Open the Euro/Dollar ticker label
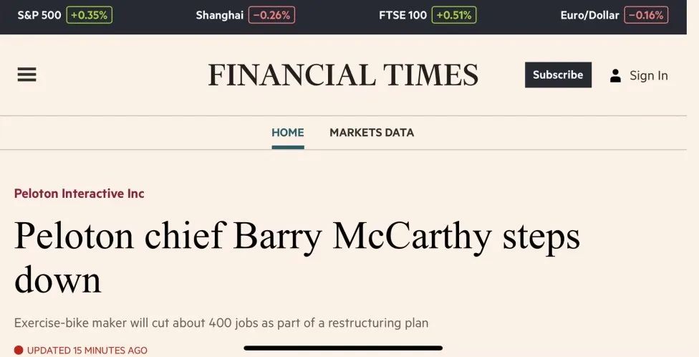699x357 pixels. pyautogui.click(x=590, y=15)
